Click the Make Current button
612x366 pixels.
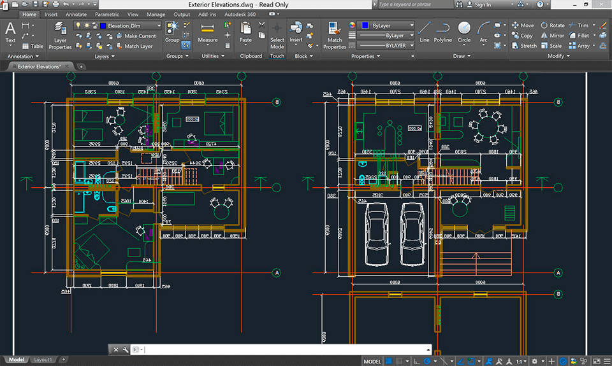[x=140, y=36]
